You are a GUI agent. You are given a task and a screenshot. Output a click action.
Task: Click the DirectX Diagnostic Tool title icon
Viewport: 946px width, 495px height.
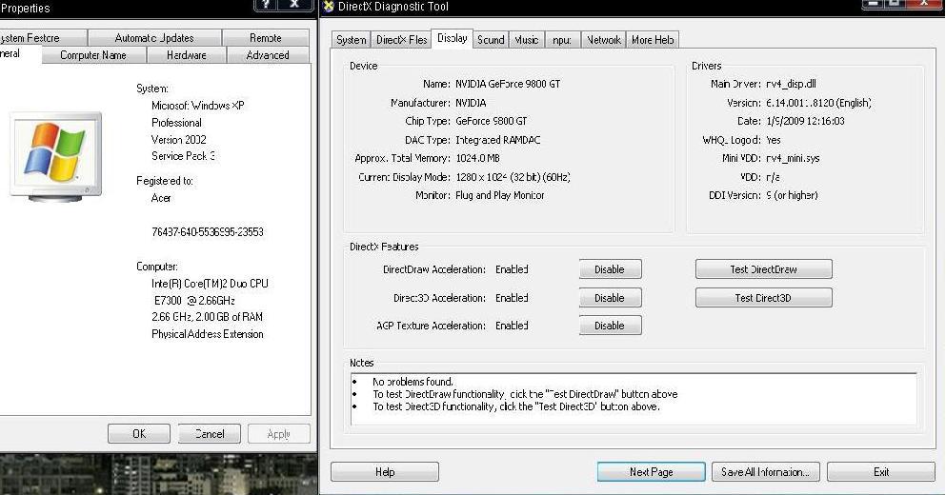tap(329, 7)
